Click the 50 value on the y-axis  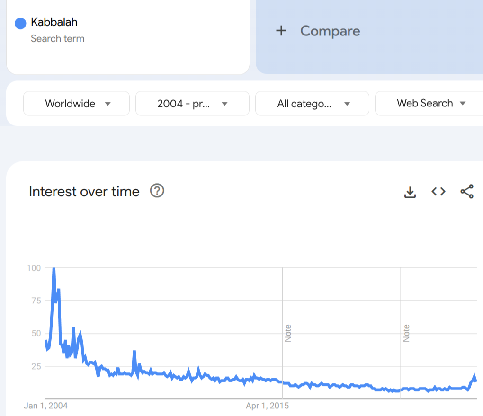tap(35, 333)
